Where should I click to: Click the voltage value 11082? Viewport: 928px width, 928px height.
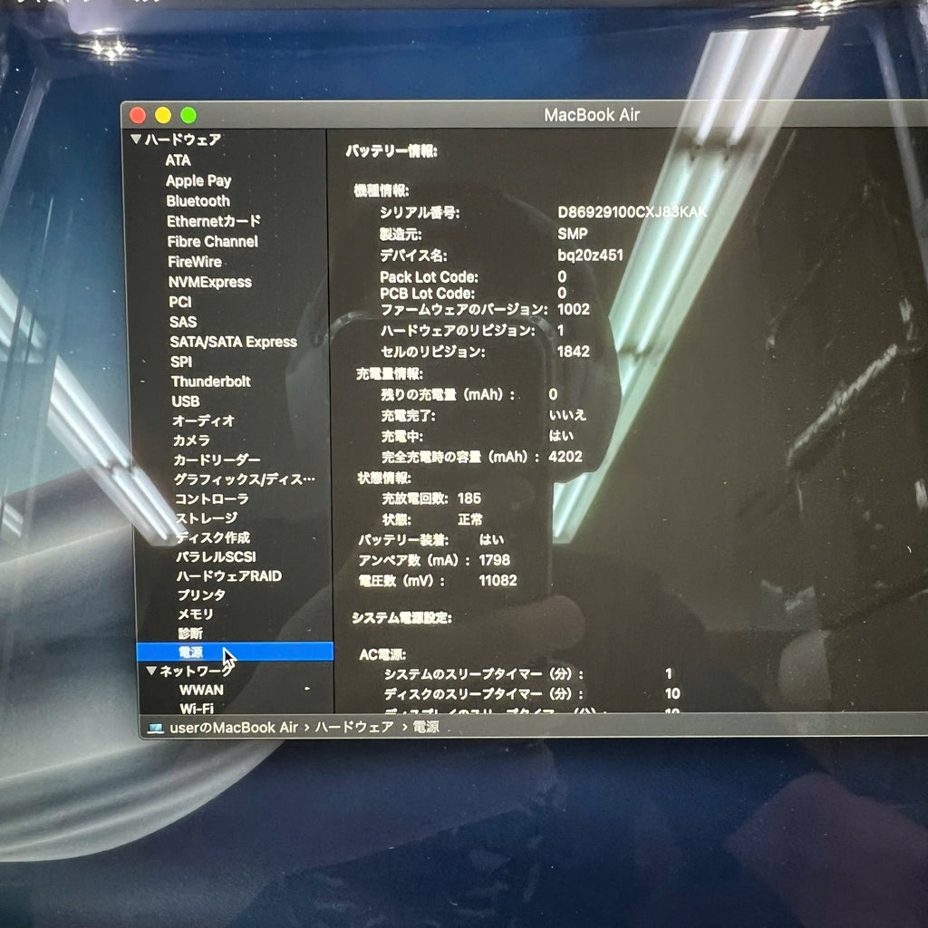[498, 581]
